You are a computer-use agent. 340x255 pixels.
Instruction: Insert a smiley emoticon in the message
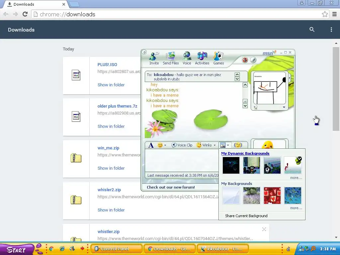click(160, 145)
